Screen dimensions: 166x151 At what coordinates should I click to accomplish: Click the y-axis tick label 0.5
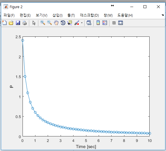[x=18, y=117]
